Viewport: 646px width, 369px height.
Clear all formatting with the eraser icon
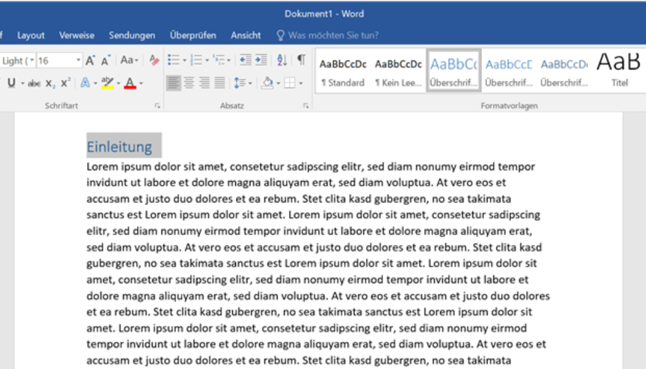(x=154, y=60)
